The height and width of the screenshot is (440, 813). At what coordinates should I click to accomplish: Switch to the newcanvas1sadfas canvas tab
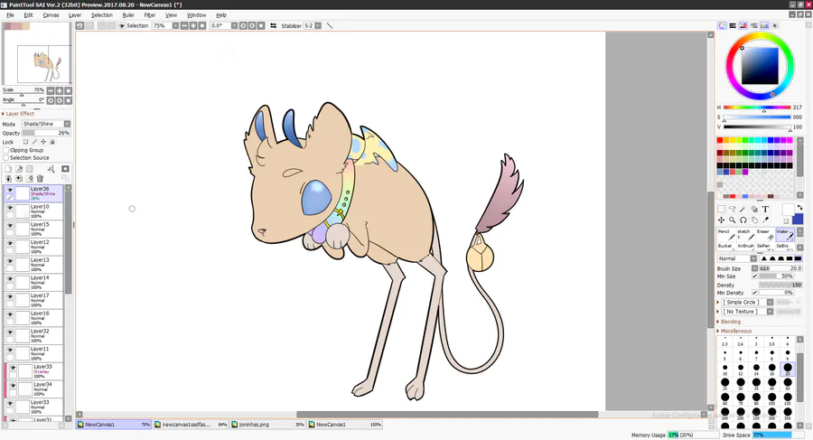click(x=191, y=425)
